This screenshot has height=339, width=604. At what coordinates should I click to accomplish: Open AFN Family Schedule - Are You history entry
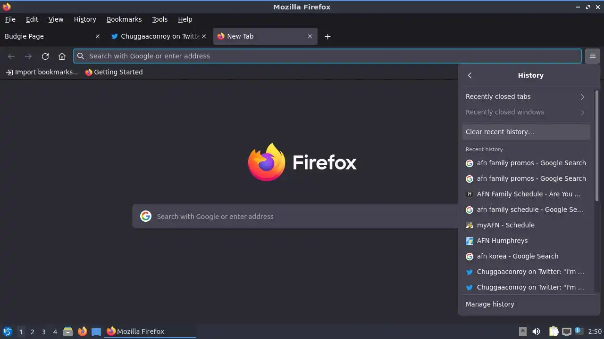526,194
